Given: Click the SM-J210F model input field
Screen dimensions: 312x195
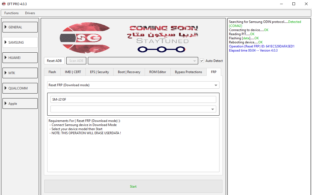Looking at the screenshot, I should pyautogui.click(x=133, y=99).
